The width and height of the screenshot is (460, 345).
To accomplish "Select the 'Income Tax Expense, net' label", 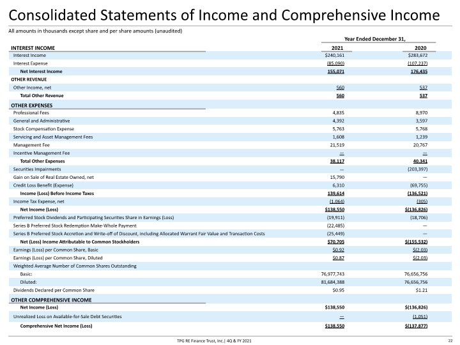I will [x=38, y=201].
